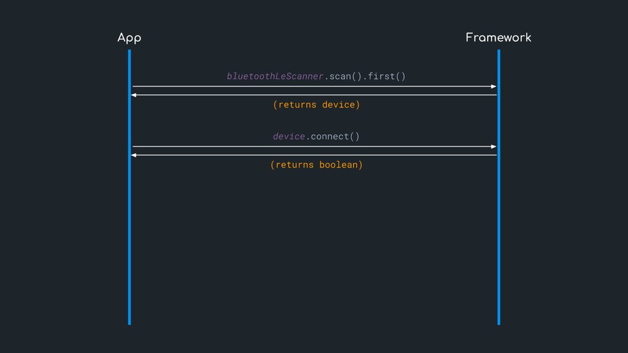
Task: Select the App heading label
Action: [x=129, y=38]
